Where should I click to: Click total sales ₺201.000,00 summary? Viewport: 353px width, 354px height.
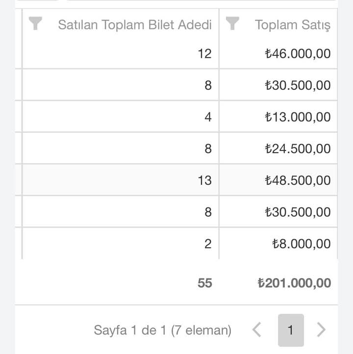coord(294,283)
